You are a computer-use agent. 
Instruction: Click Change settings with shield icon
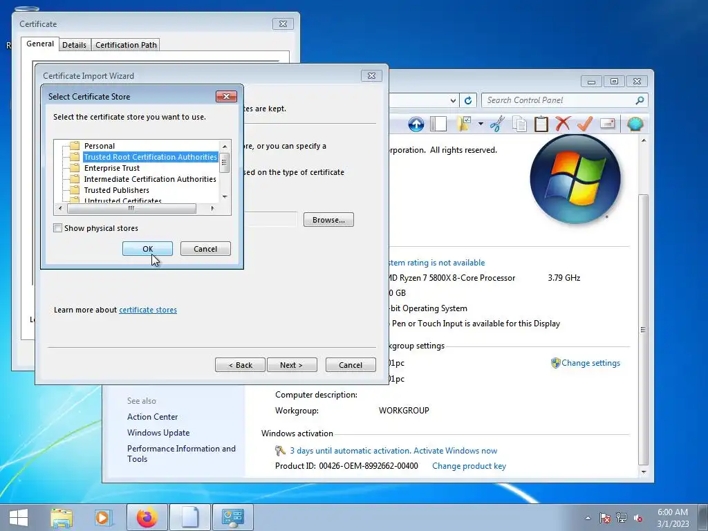click(586, 363)
